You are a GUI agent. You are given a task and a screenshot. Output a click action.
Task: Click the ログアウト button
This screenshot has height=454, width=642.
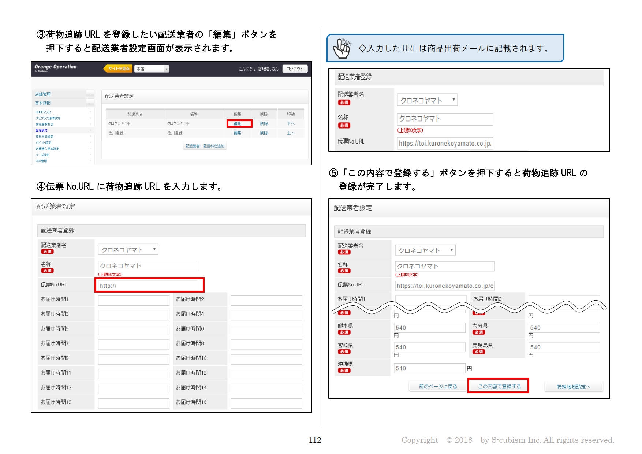(x=294, y=69)
